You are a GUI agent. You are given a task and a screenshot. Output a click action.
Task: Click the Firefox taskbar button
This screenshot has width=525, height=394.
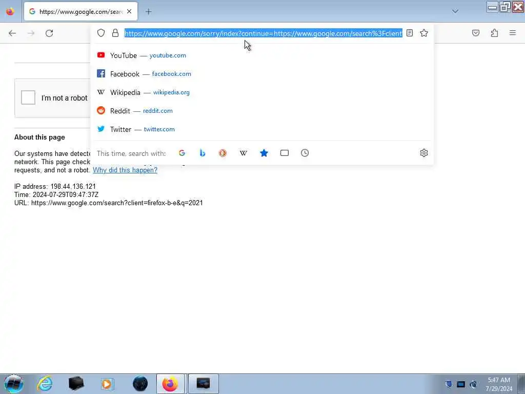170,384
